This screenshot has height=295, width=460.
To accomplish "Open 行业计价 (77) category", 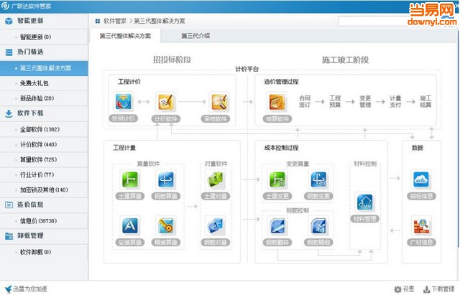I will click(x=44, y=175).
